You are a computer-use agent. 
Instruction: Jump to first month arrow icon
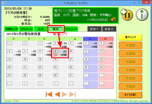(49, 94)
